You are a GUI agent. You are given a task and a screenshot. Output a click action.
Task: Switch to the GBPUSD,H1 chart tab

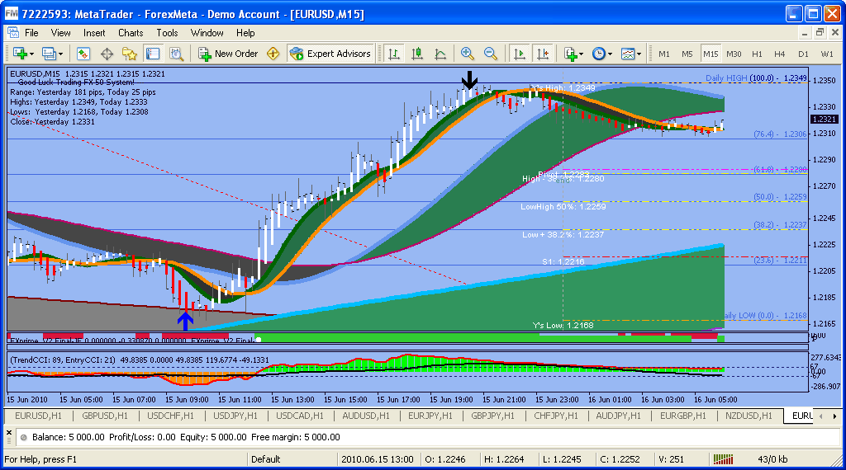click(x=105, y=416)
